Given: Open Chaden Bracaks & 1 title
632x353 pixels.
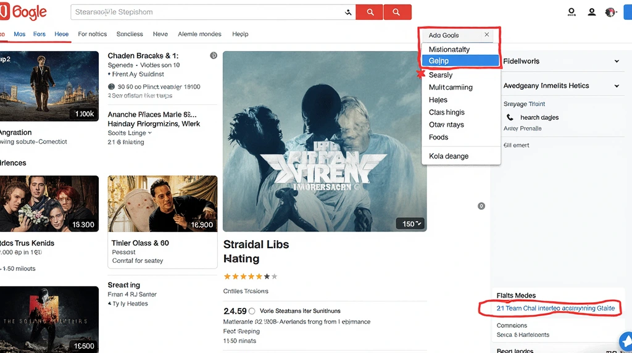Looking at the screenshot, I should (x=143, y=56).
